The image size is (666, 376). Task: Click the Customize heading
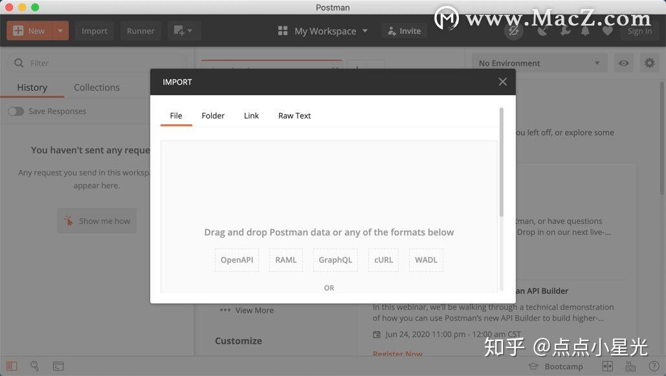(x=238, y=341)
